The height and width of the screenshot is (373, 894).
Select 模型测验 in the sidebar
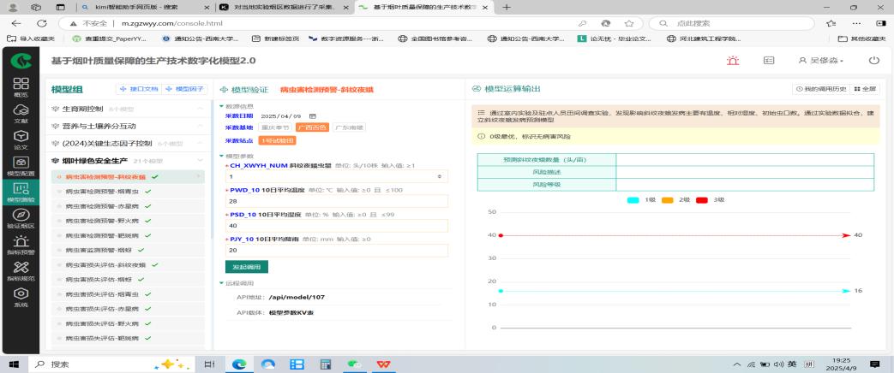pyautogui.click(x=21, y=192)
